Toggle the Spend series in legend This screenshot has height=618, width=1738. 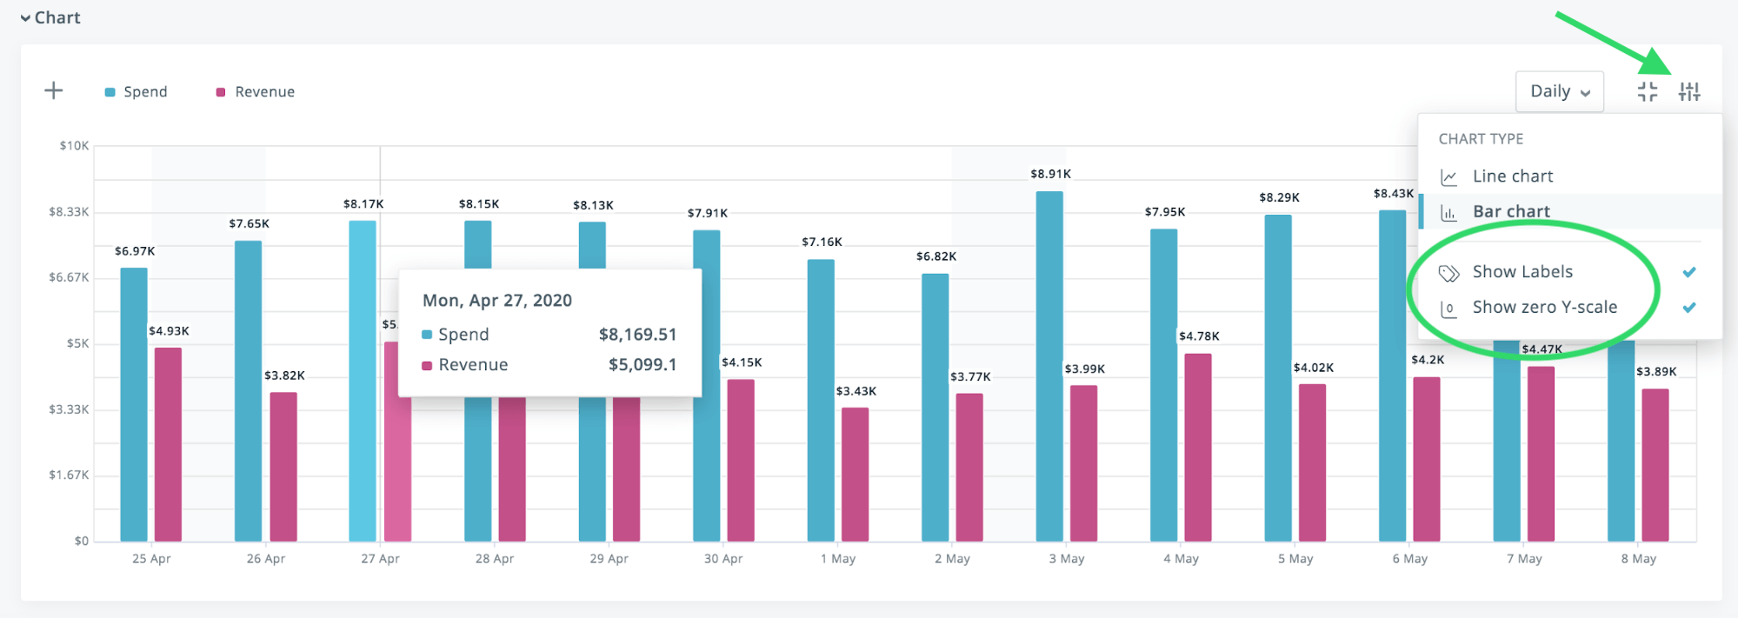pos(144,92)
